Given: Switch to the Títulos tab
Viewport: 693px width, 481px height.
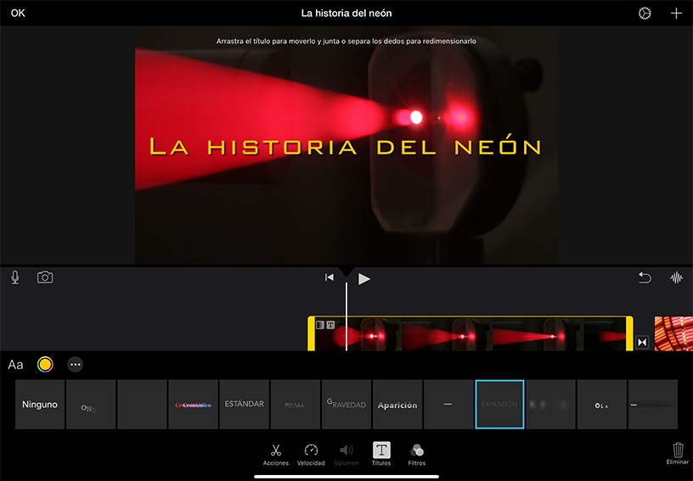Looking at the screenshot, I should tap(381, 455).
